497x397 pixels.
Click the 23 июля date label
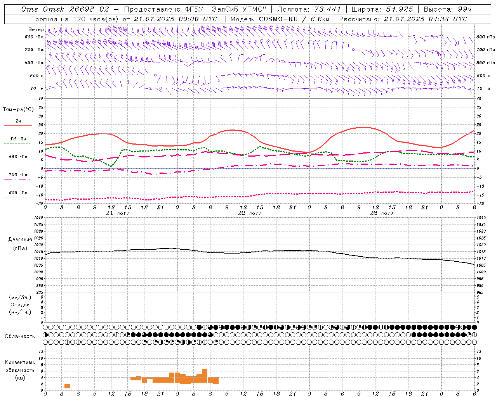coord(382,213)
